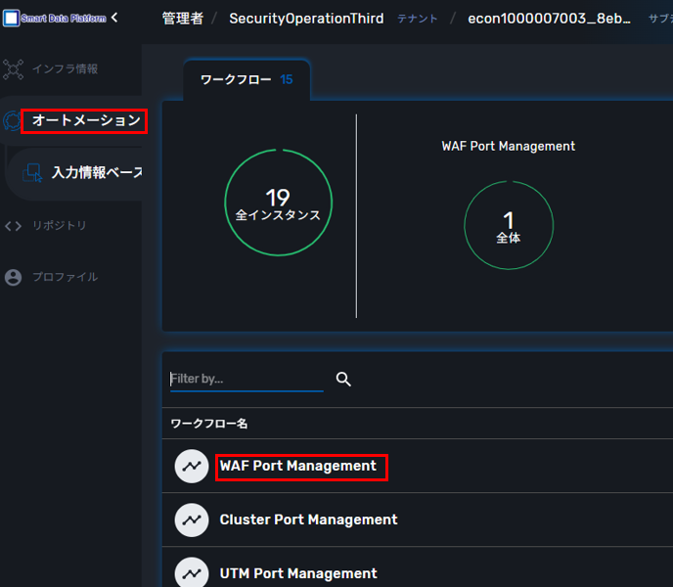Viewport: 673px width, 587px height.
Task: Click the UTM Port Management row icon
Action: point(192,573)
